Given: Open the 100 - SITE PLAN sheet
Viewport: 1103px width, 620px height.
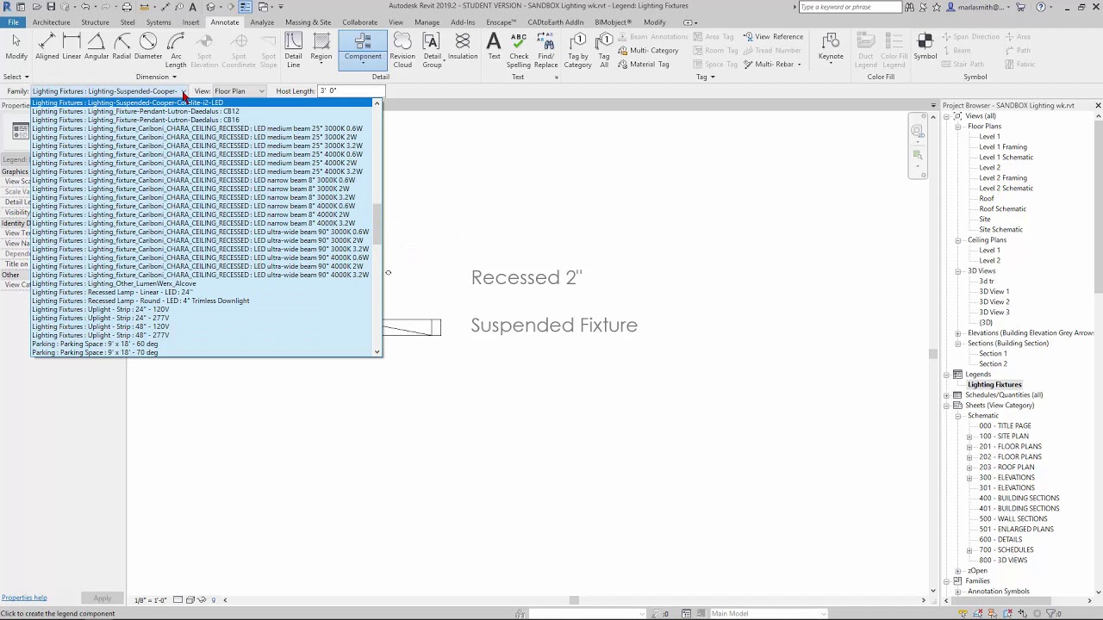Looking at the screenshot, I should tap(1004, 437).
